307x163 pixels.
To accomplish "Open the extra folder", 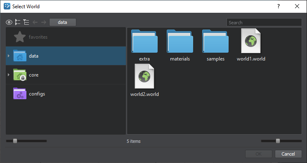I will coord(144,45).
